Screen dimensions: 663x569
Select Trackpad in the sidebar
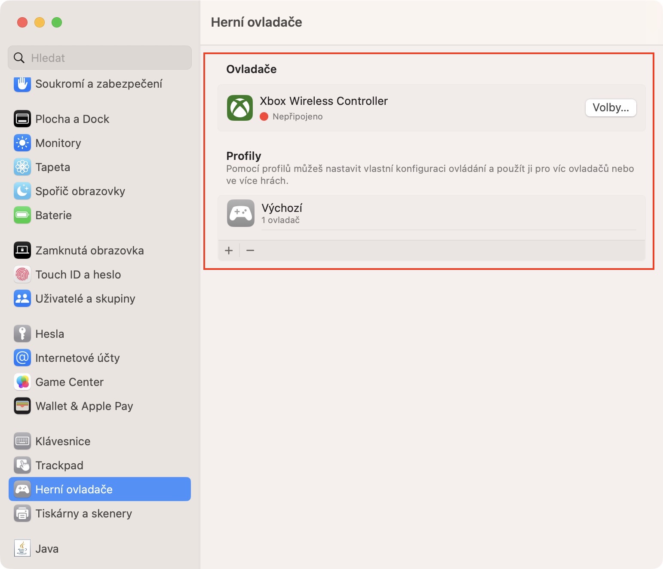[x=59, y=465]
